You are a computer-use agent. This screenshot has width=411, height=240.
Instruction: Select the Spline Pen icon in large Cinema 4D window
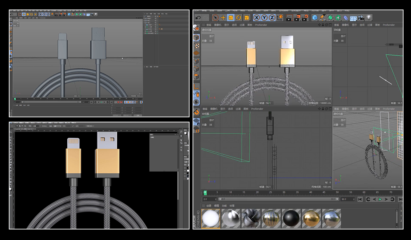coord(322,17)
